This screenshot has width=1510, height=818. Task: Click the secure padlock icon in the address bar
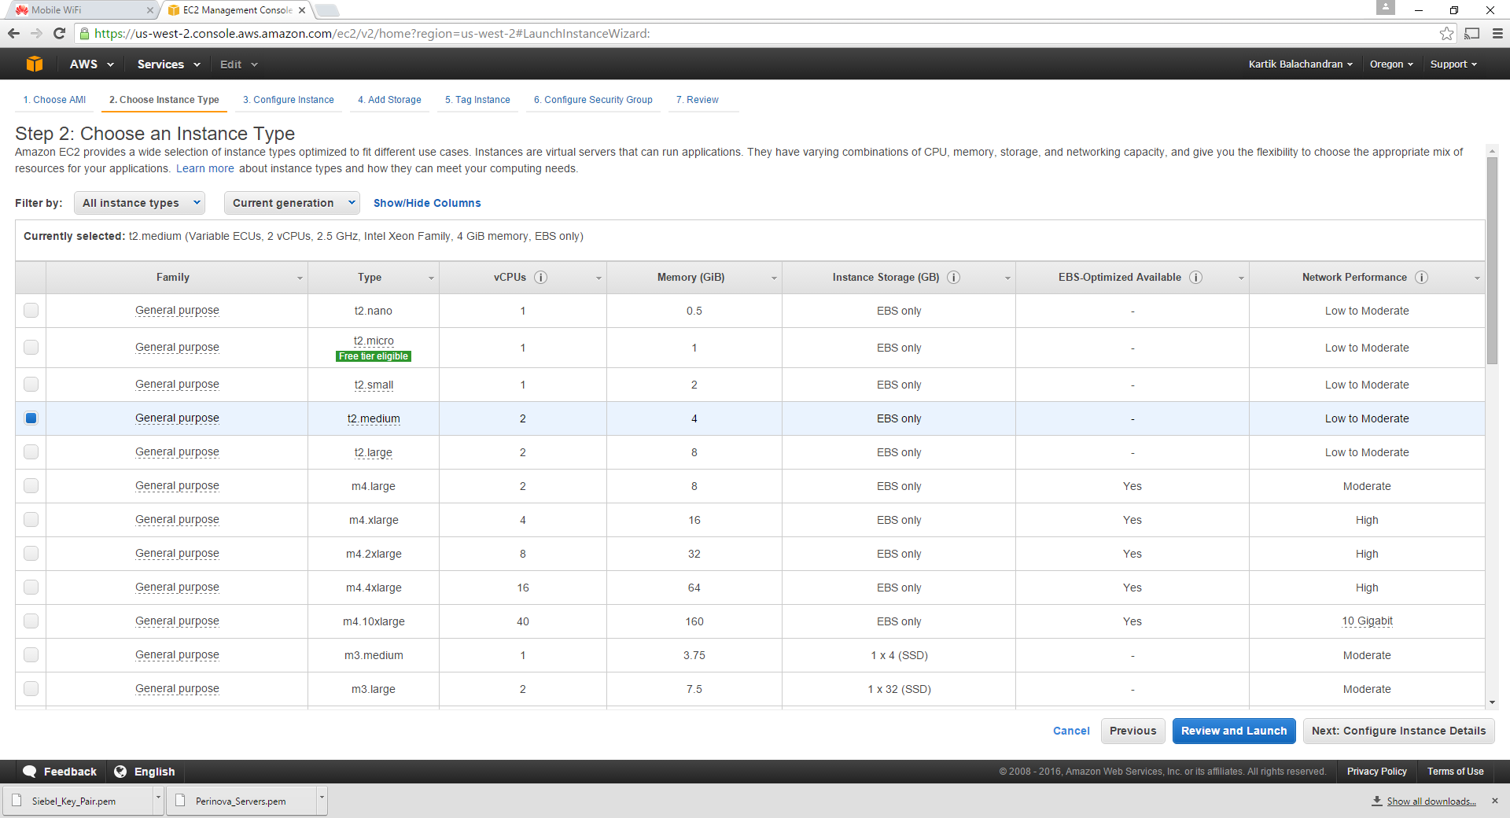(85, 33)
